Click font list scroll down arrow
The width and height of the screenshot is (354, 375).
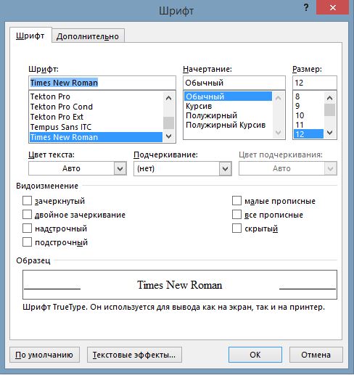pos(168,136)
